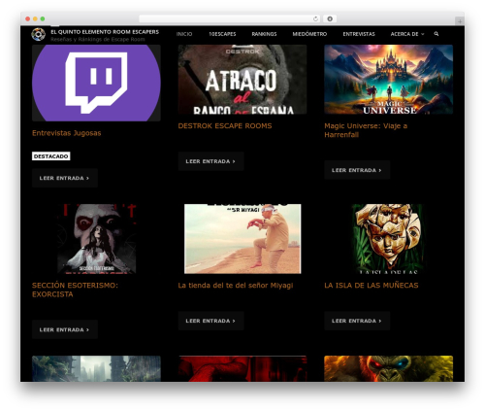Click the gorilla face thumbnail
485x411 pixels.
(x=389, y=368)
